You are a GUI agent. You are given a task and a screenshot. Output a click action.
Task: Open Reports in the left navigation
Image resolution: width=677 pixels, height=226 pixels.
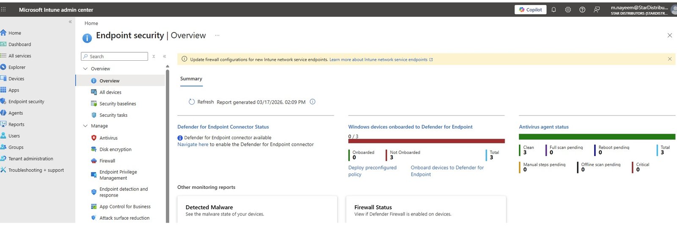[x=16, y=124]
